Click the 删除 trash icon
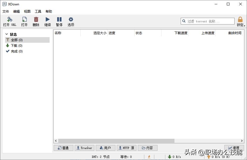The height and width of the screenshot is (160, 247). [36, 19]
